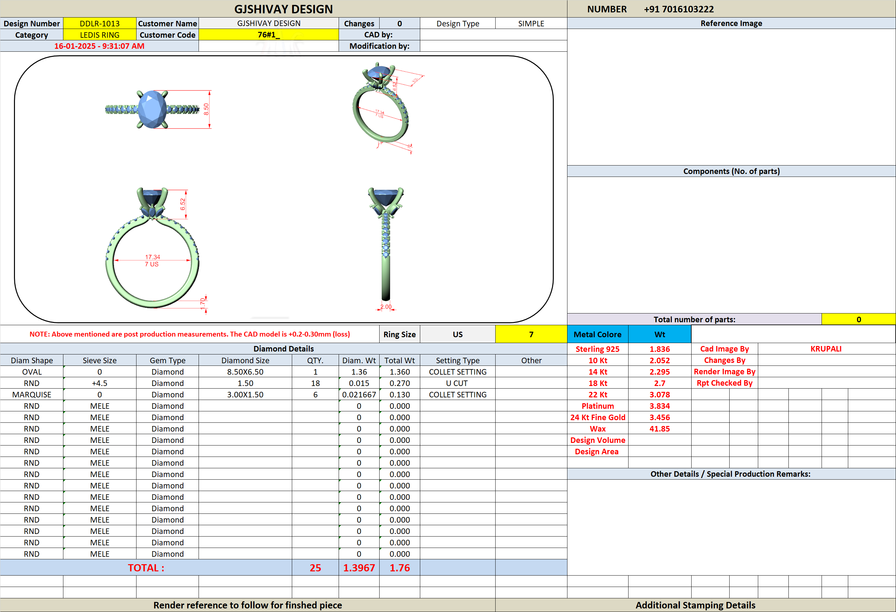This screenshot has width=896, height=612.
Task: Select the 14 Kt weight 2.295
Action: tap(660, 372)
